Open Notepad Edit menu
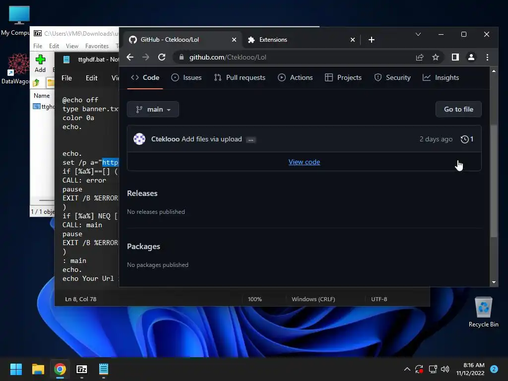Image resolution: width=508 pixels, height=381 pixels. tap(92, 78)
